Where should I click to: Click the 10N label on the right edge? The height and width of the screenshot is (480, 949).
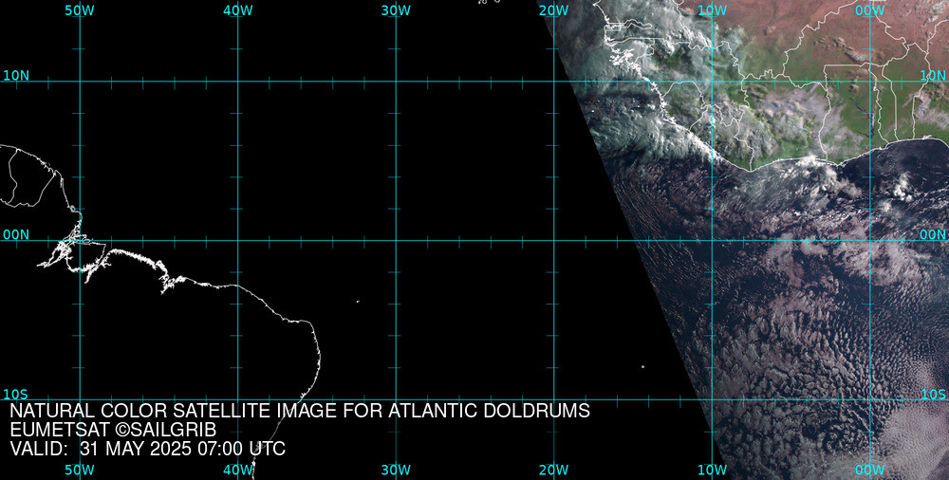tap(933, 76)
